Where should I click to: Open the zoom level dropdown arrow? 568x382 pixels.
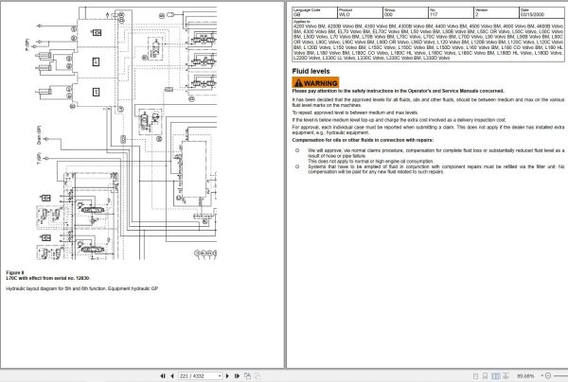coord(541,376)
